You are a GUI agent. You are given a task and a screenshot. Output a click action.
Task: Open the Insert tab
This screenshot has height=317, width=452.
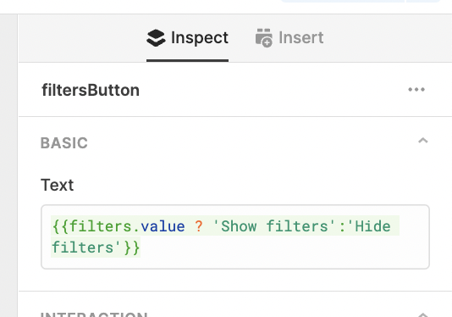tap(289, 38)
